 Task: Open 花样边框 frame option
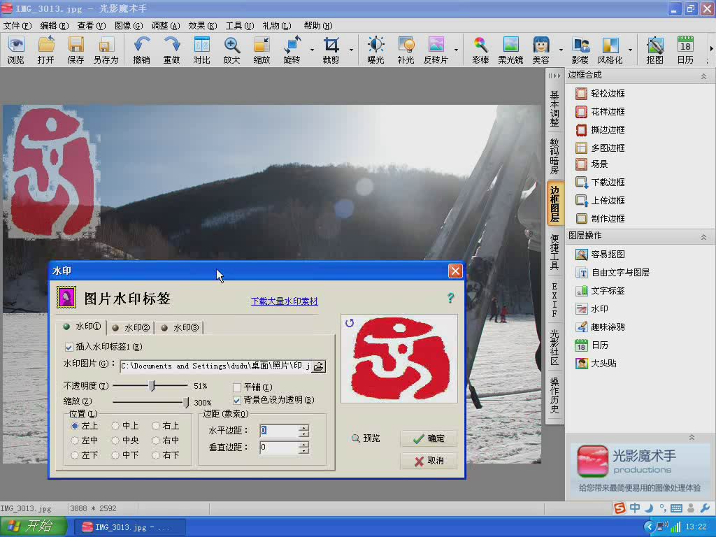[600, 112]
